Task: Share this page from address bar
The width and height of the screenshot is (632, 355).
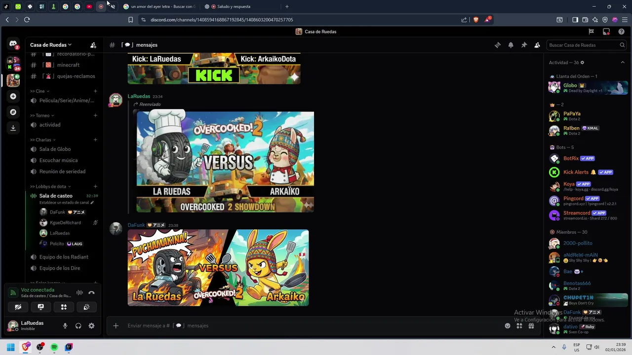Action: tap(464, 20)
